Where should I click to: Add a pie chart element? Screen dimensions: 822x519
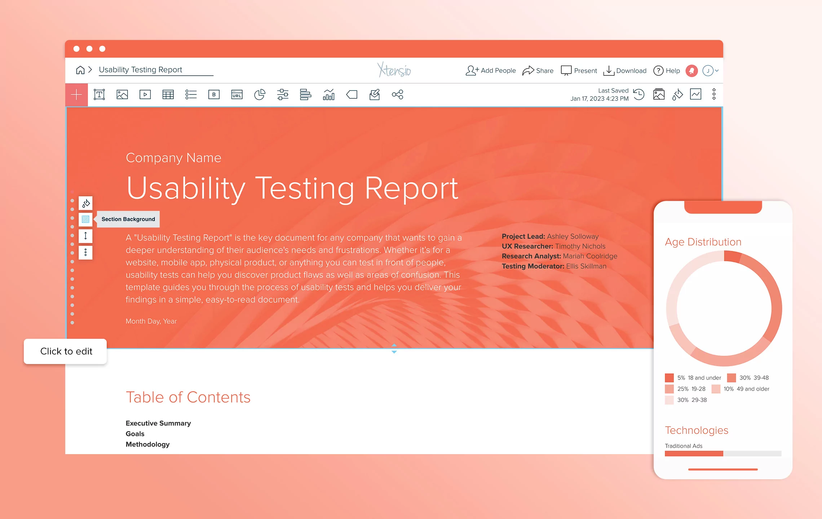(x=260, y=94)
